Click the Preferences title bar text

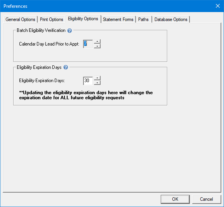click(16, 6)
